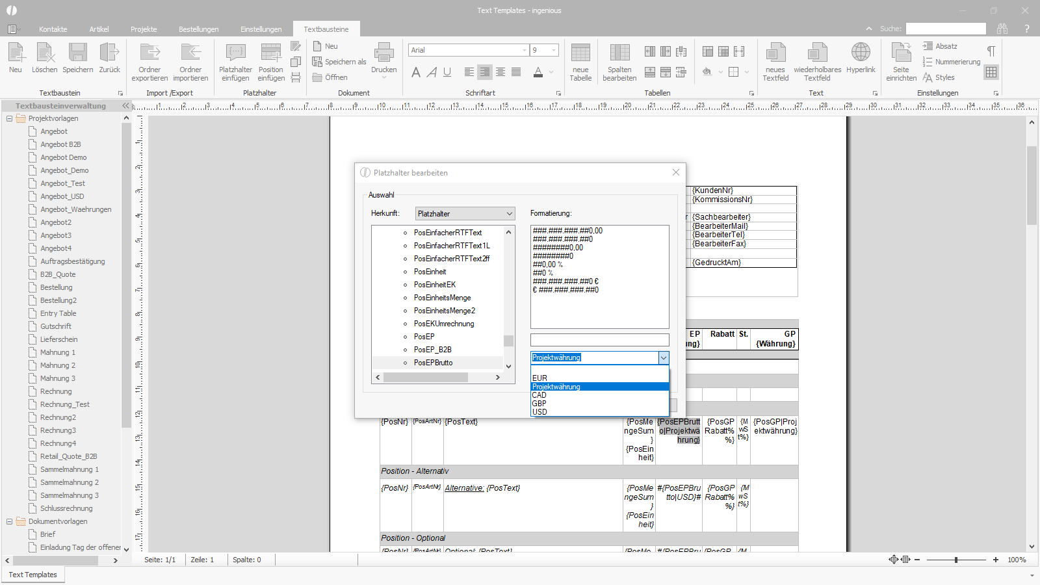Open the Text Templates bottom tab
Image resolution: width=1040 pixels, height=585 pixels.
coord(33,575)
